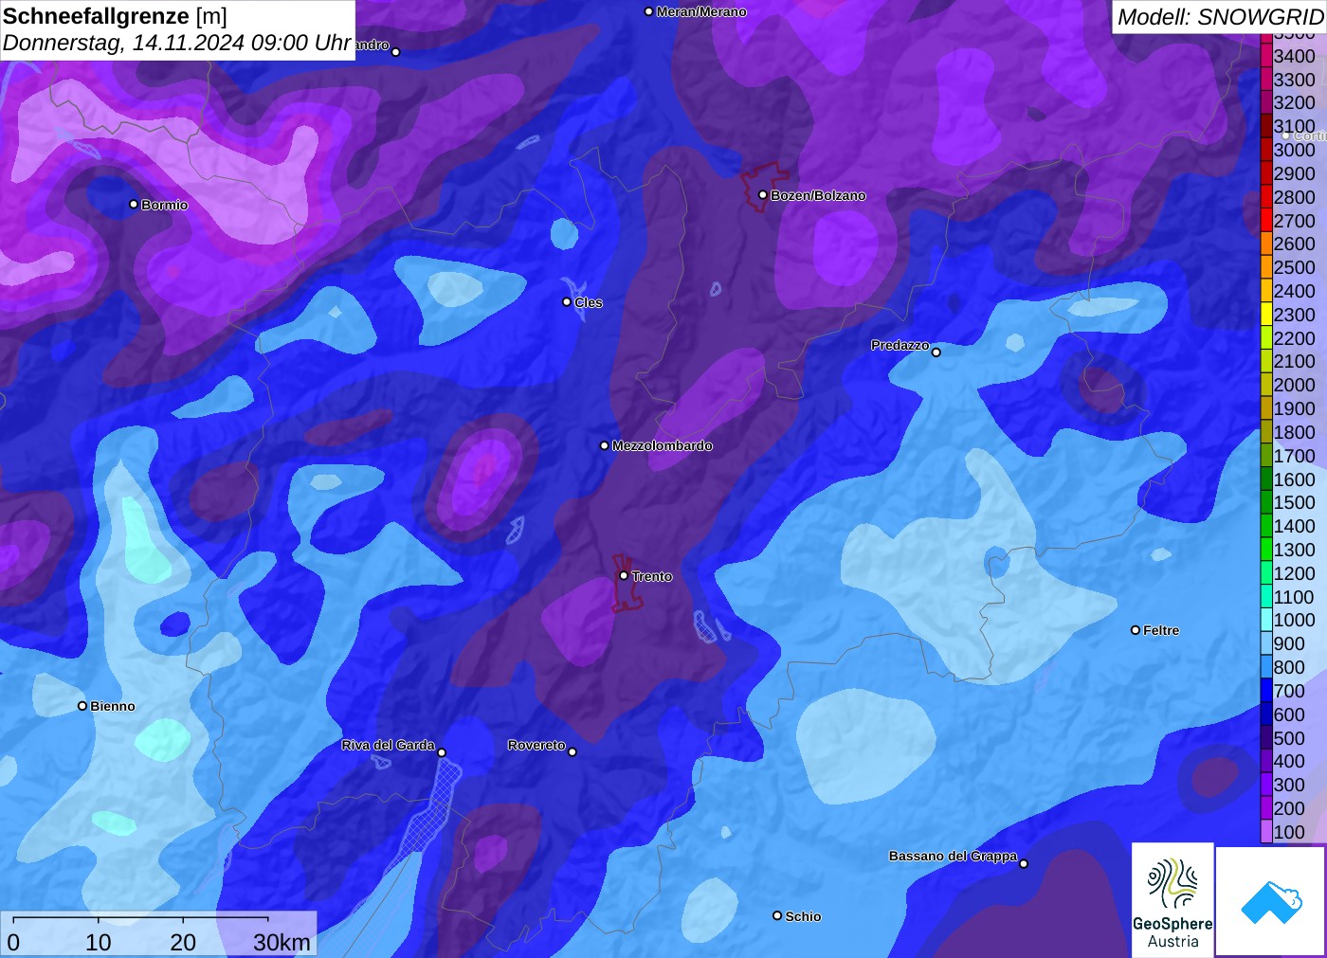Pick the 3400 legend color swatch
Image resolution: width=1327 pixels, height=958 pixels.
[x=1266, y=56]
